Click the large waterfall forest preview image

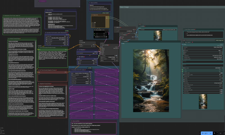[151, 80]
